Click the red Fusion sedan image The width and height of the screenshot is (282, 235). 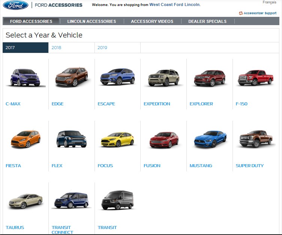click(164, 140)
